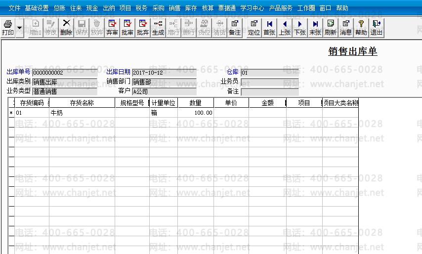Click the 批审 batch approve icon
This screenshot has width=422, height=254.
[127, 28]
